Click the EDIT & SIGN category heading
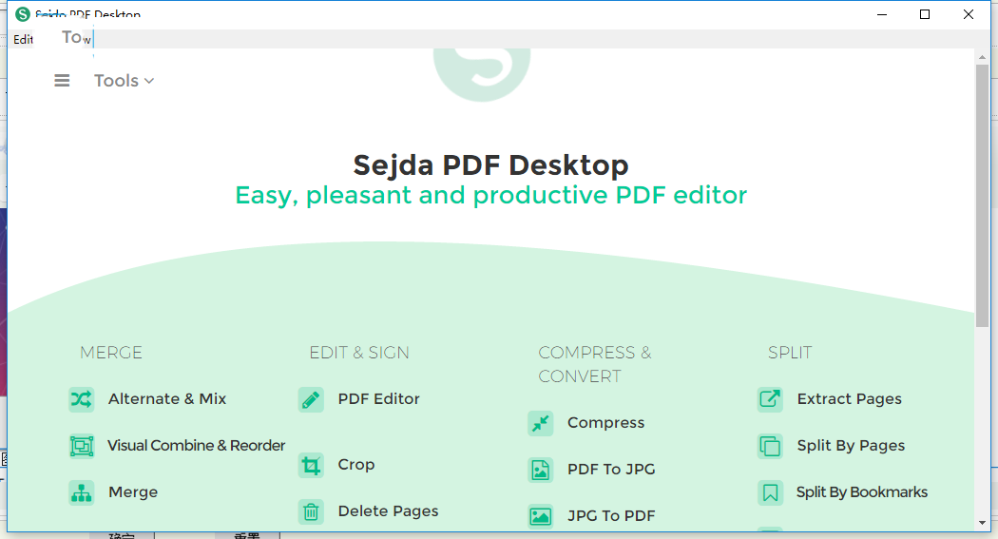Viewport: 998px width, 539px height. [x=359, y=353]
